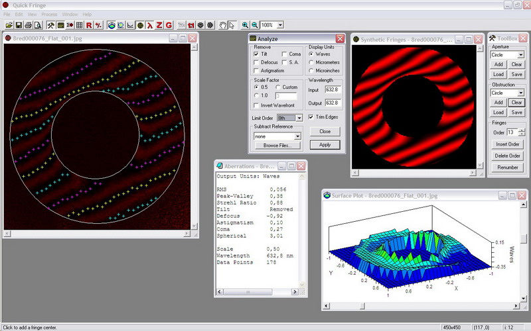Click the Print icon in toolbar
This screenshot has width=531, height=331.
pyautogui.click(x=28, y=25)
